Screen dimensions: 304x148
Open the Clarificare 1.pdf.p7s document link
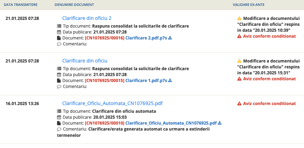point(146,81)
